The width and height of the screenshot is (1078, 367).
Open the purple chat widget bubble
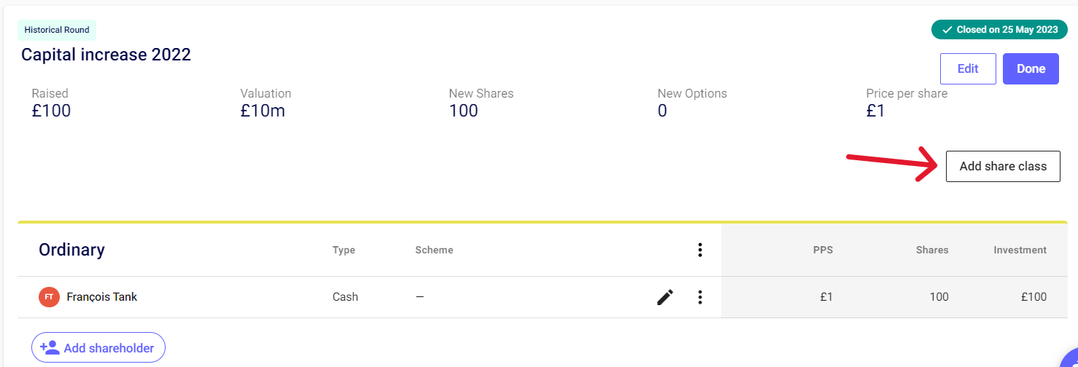click(1069, 359)
